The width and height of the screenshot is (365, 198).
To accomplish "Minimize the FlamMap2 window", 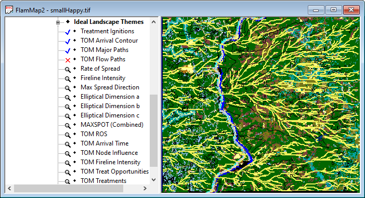I will click(316, 10).
